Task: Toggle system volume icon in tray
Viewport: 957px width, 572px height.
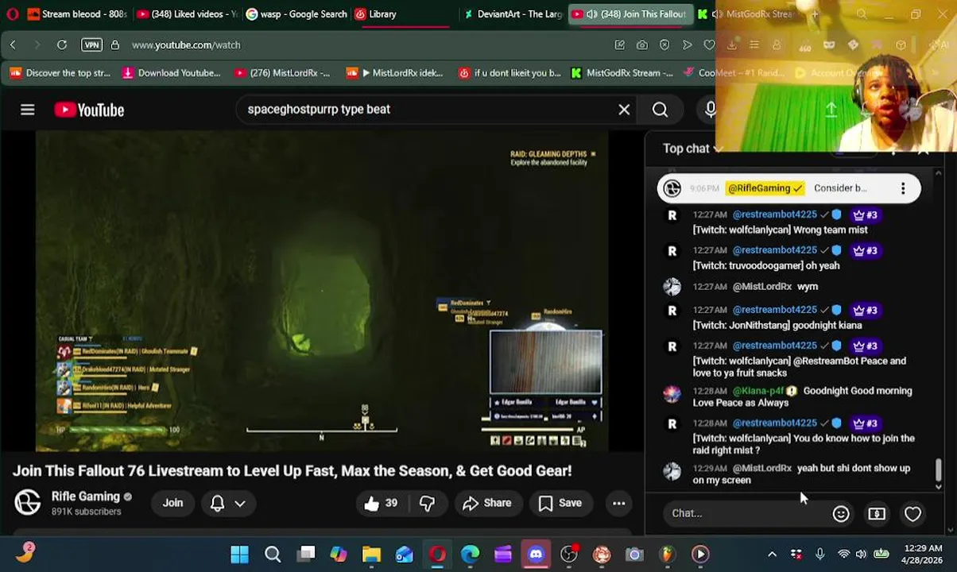Action: (x=861, y=554)
